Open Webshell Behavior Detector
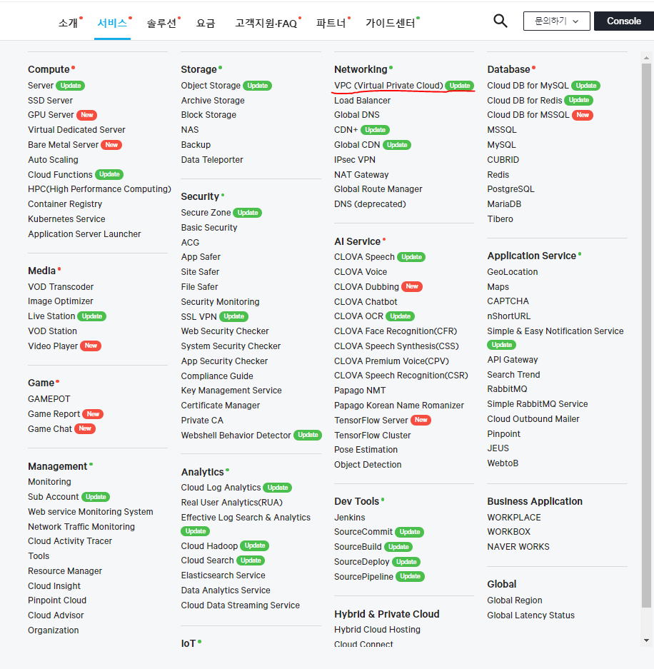 236,436
